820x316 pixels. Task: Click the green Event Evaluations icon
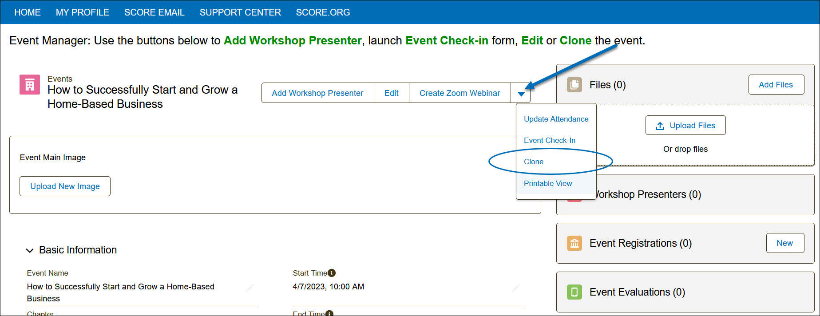[574, 292]
